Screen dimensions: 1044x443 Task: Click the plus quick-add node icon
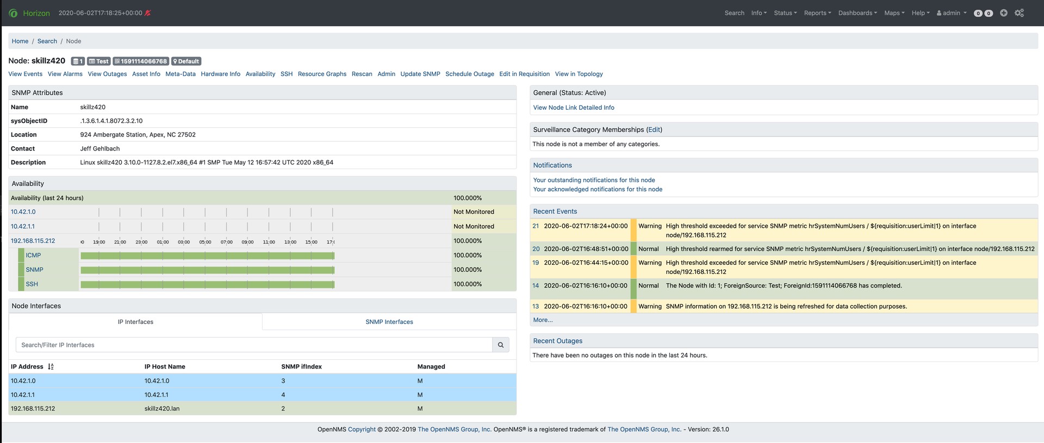1004,13
